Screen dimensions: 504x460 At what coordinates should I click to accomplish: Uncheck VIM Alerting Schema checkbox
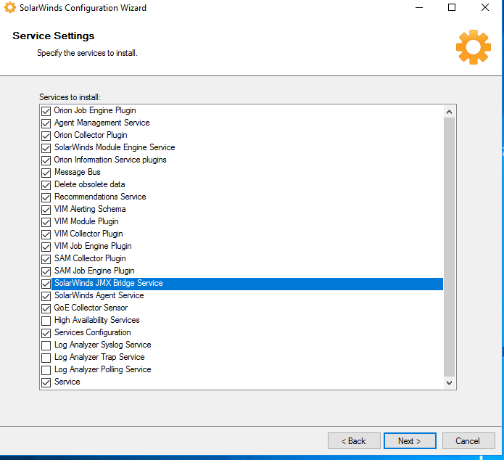46,210
